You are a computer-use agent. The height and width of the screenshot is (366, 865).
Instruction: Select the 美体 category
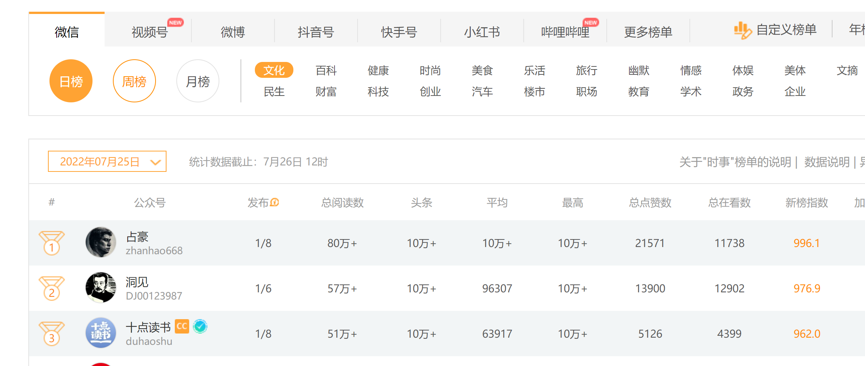pos(795,70)
